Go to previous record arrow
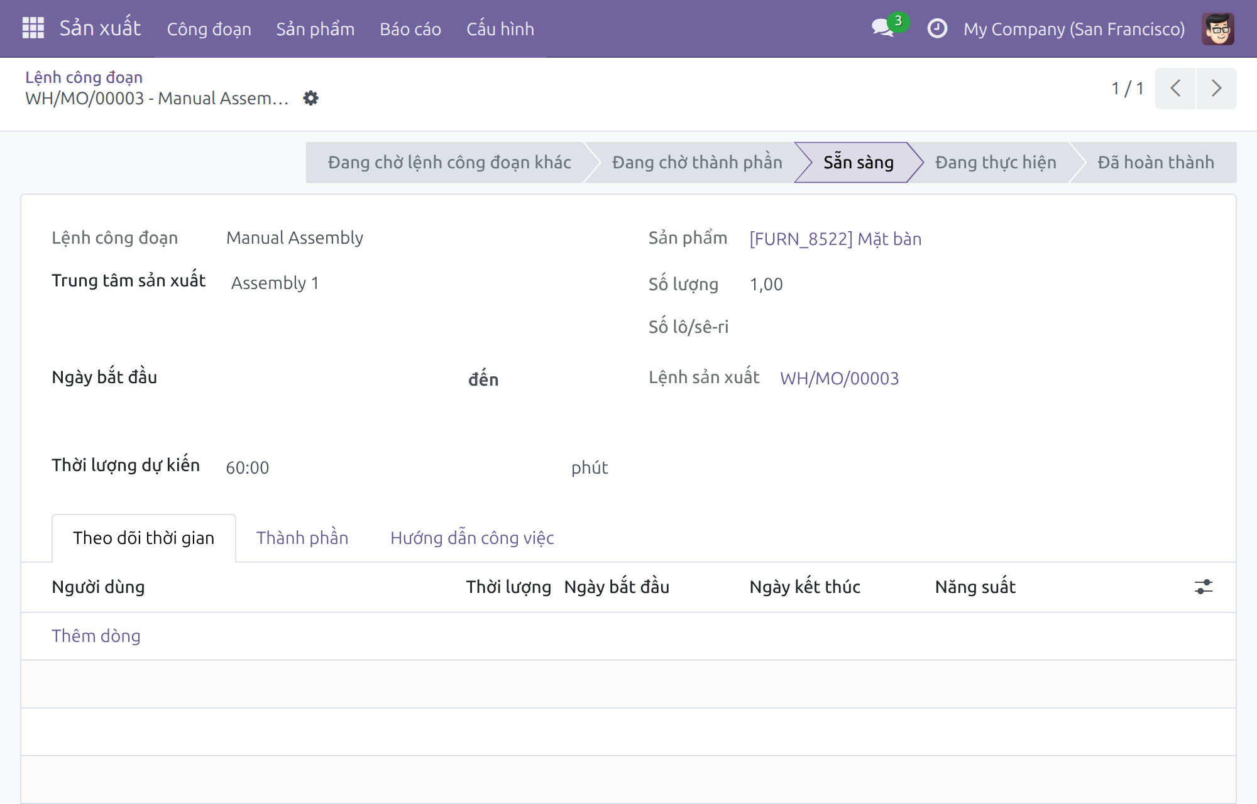 1175,88
